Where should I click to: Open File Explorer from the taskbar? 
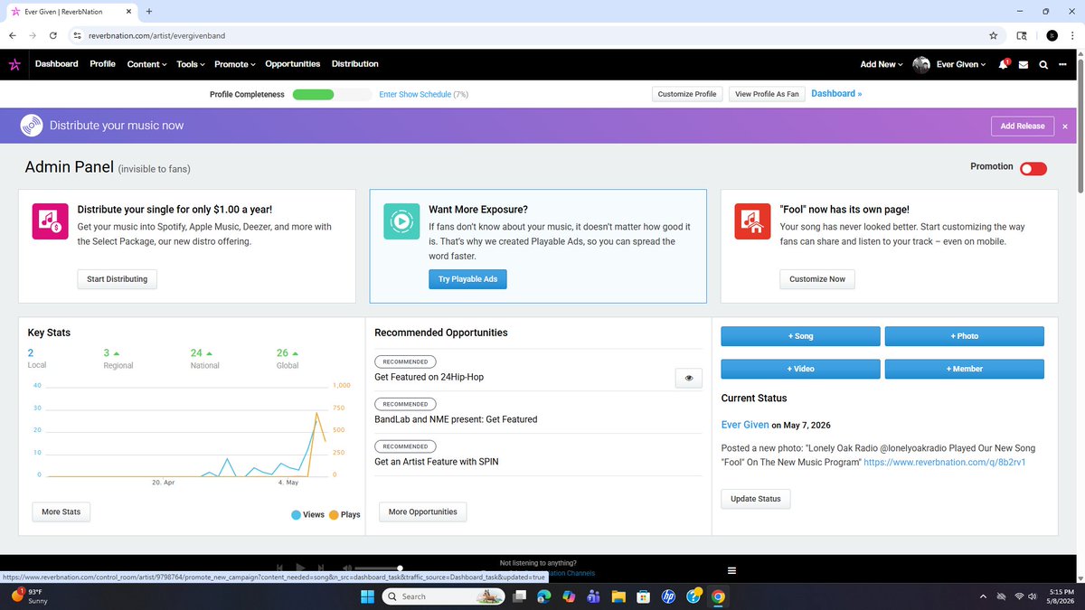click(618, 596)
